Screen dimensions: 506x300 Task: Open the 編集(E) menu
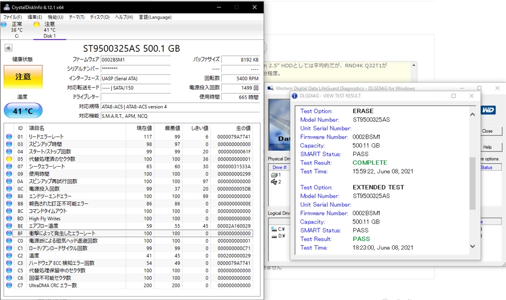35,17
